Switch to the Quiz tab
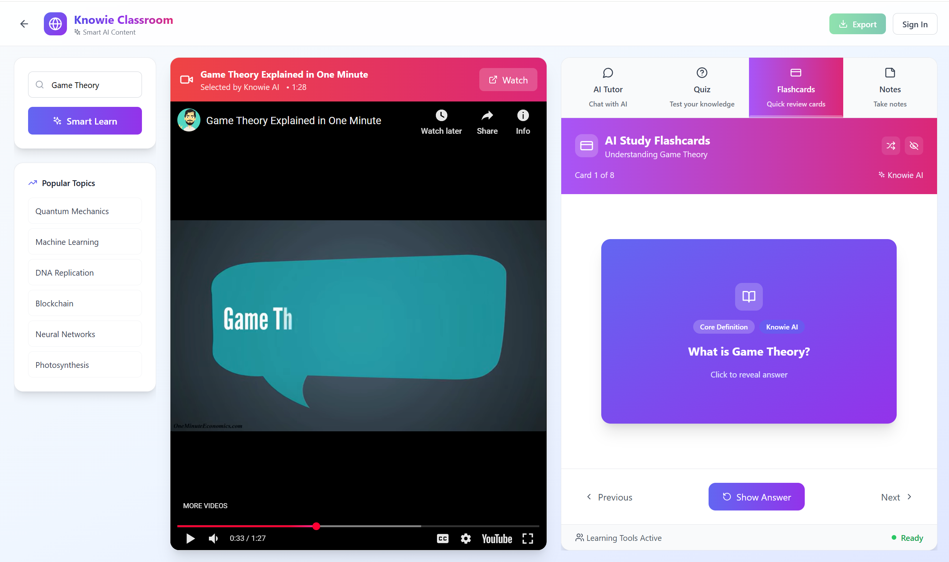949x562 pixels. (702, 88)
